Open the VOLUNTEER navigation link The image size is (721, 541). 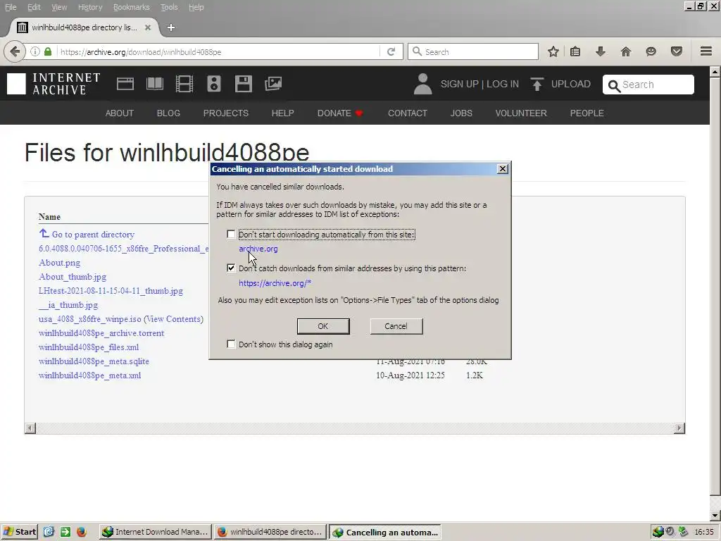[521, 113]
